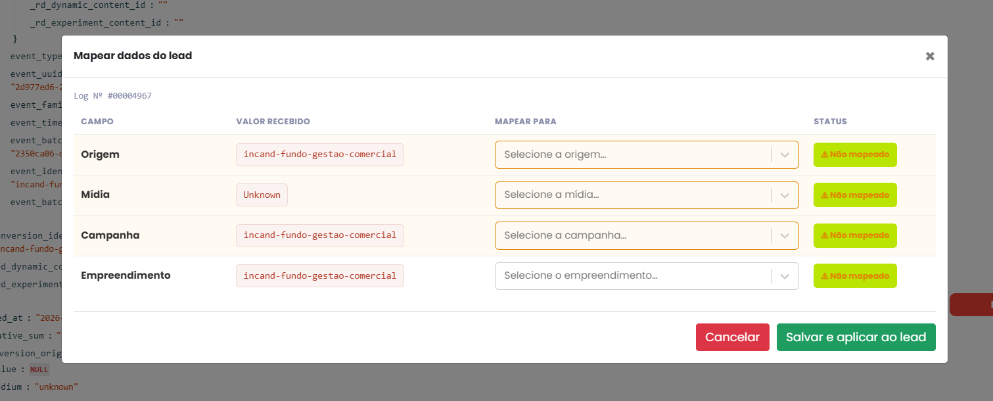993x401 pixels.
Task: Click the chevron arrow in Mídia row
Action: tap(784, 195)
